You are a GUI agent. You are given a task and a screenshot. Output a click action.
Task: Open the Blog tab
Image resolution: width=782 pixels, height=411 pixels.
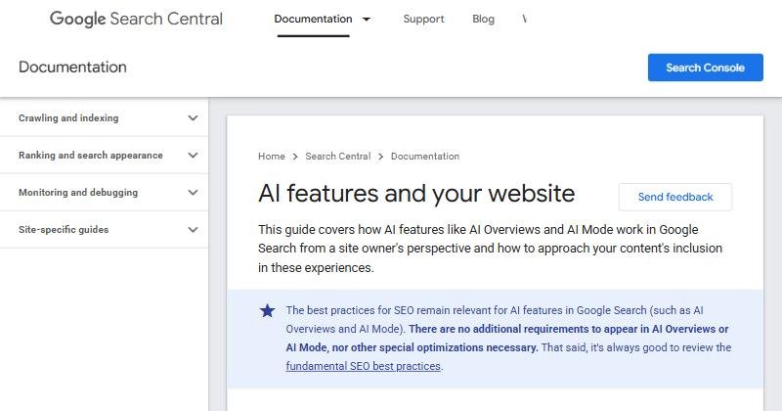tap(483, 19)
